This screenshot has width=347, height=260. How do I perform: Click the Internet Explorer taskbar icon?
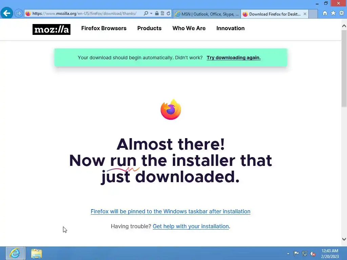15,253
